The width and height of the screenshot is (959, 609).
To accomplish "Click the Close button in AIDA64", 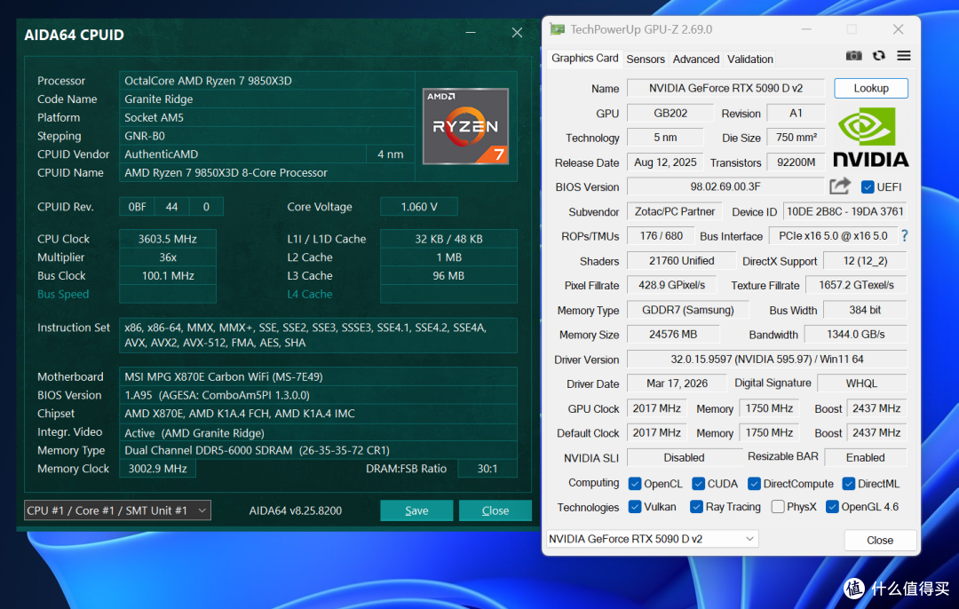I will [x=495, y=510].
